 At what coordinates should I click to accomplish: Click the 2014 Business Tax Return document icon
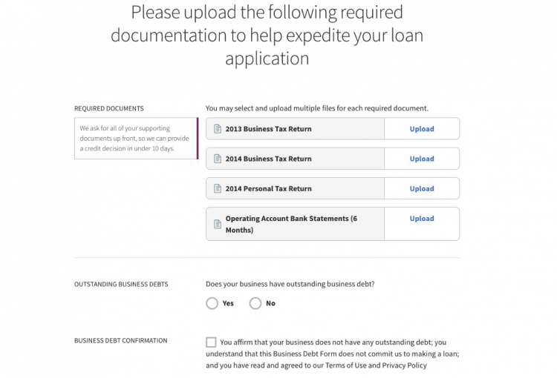tap(218, 159)
